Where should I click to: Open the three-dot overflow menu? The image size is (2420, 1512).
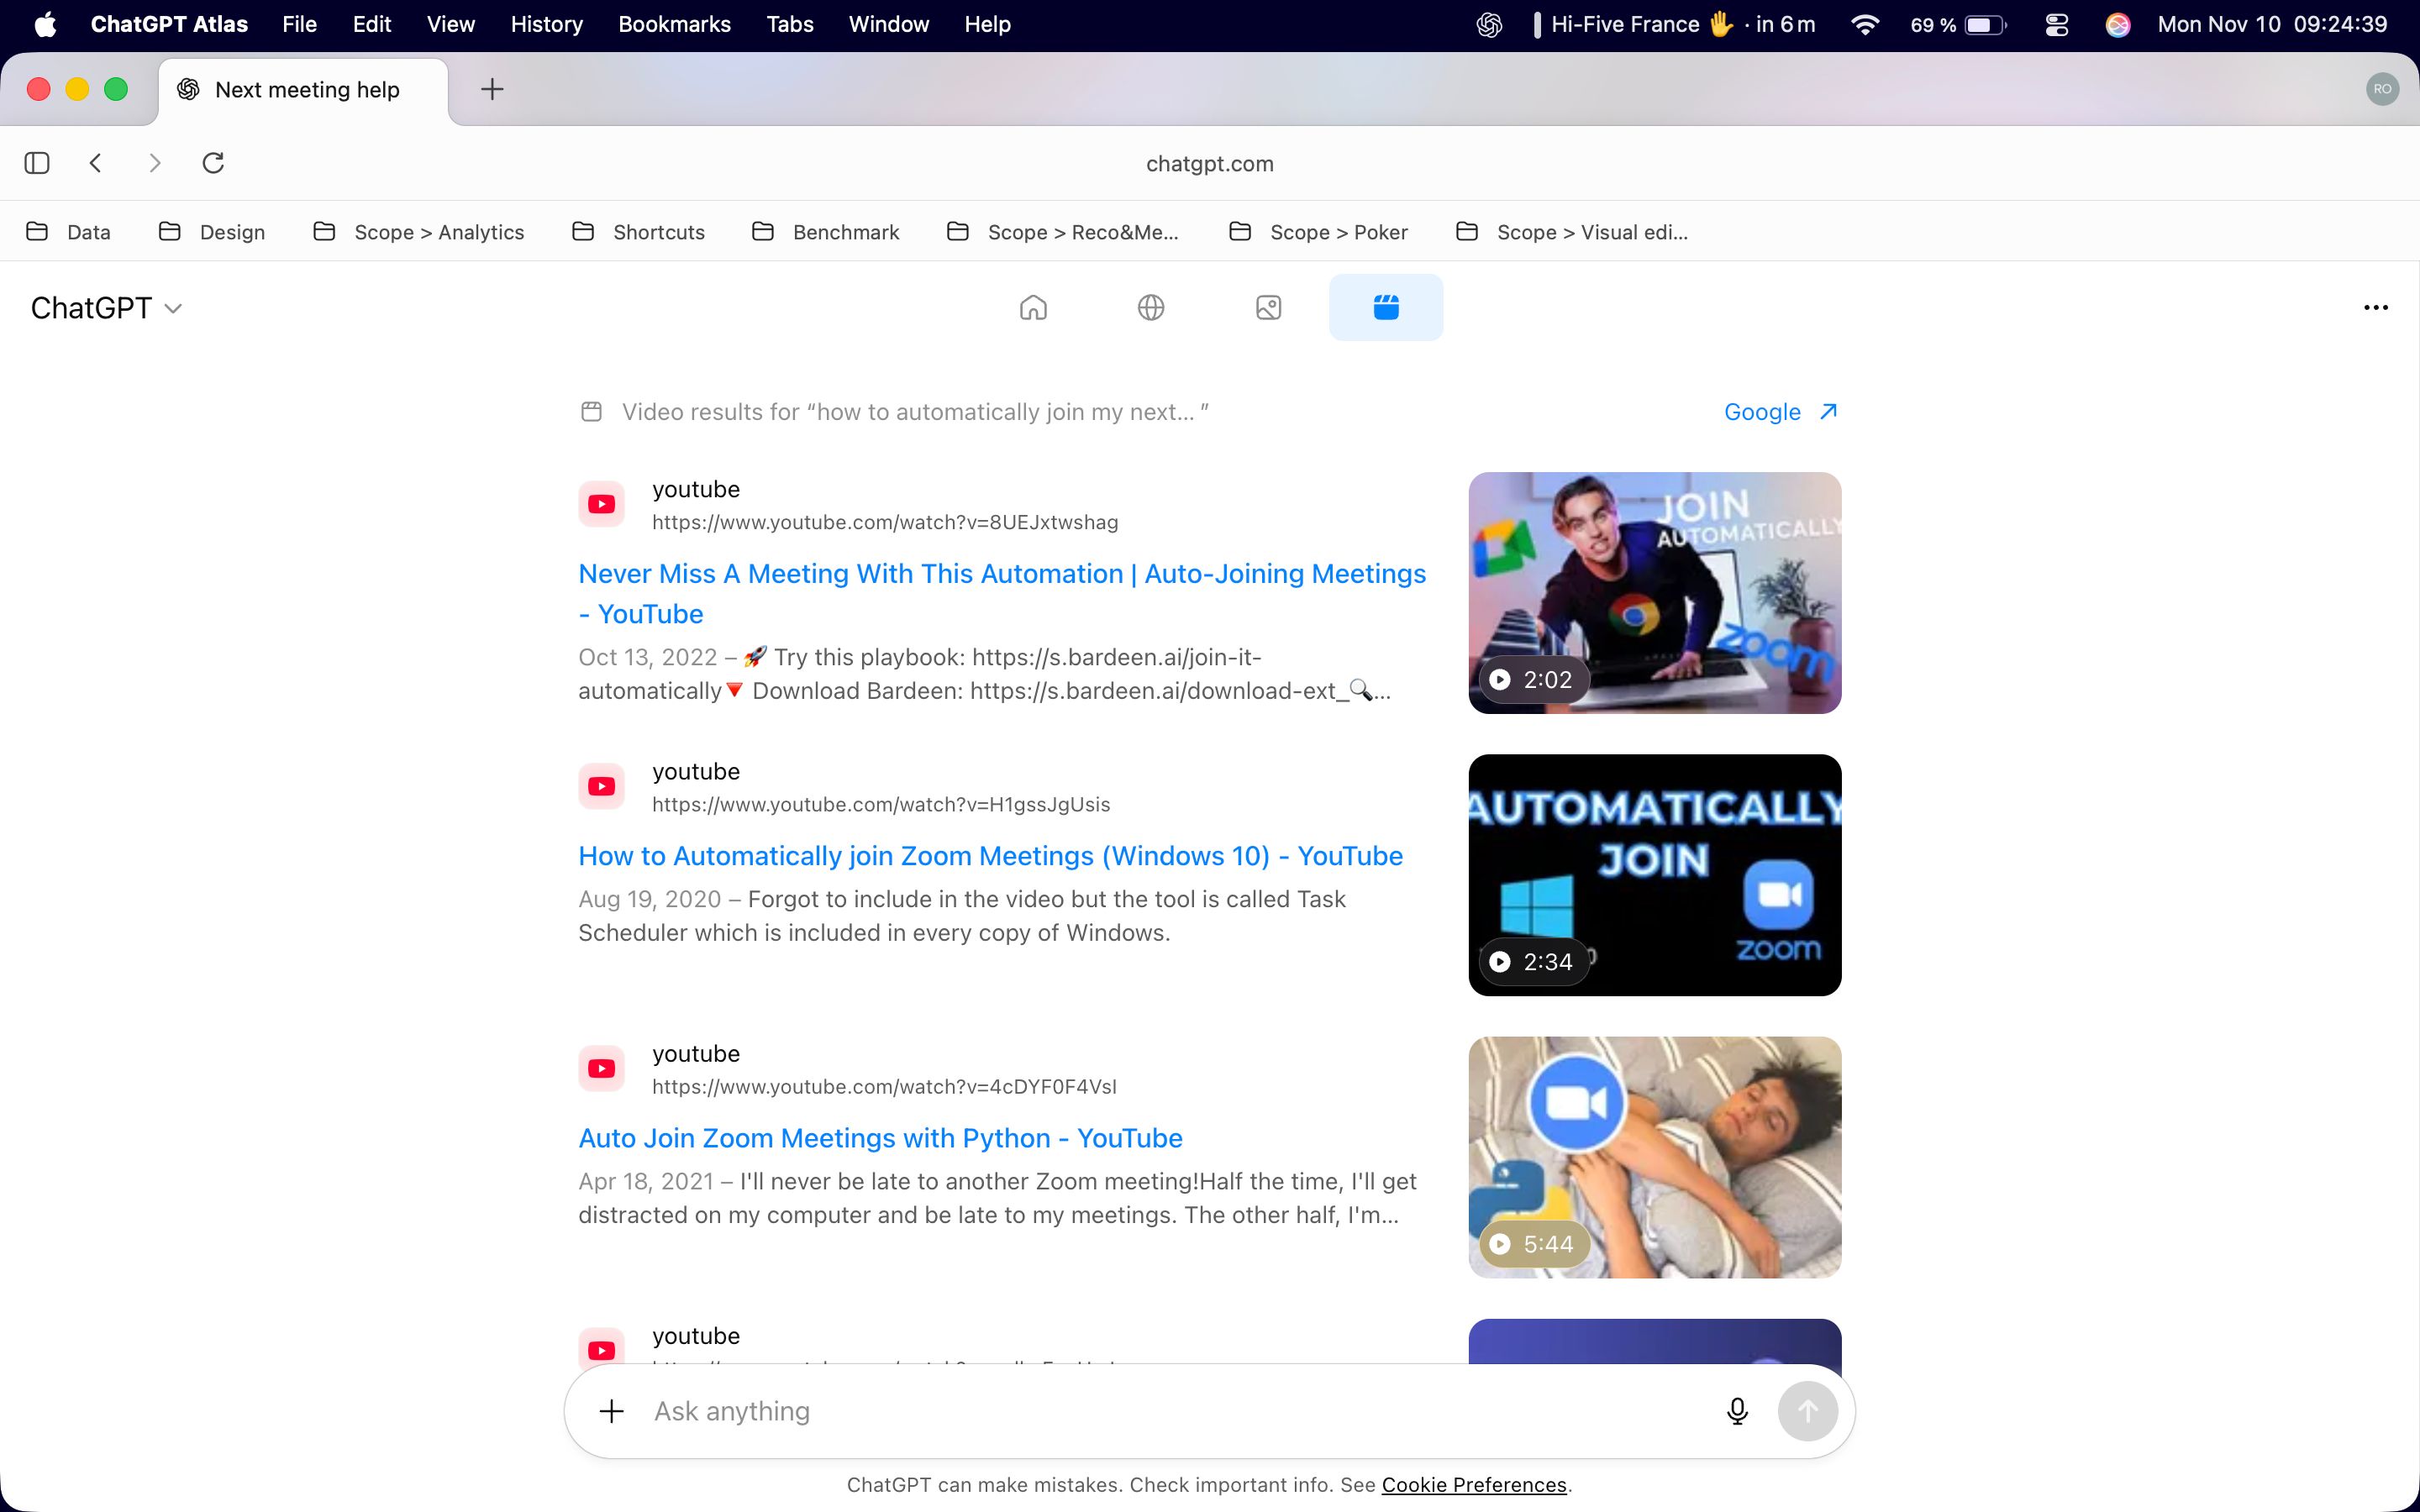[2375, 307]
